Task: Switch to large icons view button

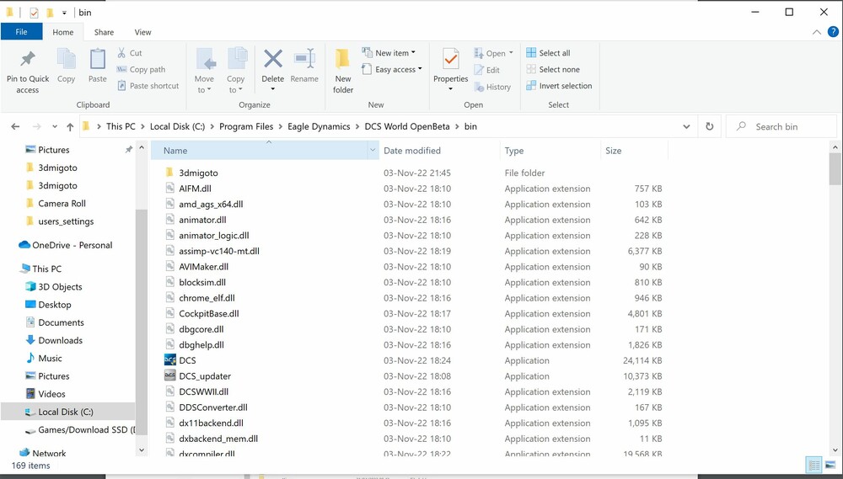Action: 830,465
